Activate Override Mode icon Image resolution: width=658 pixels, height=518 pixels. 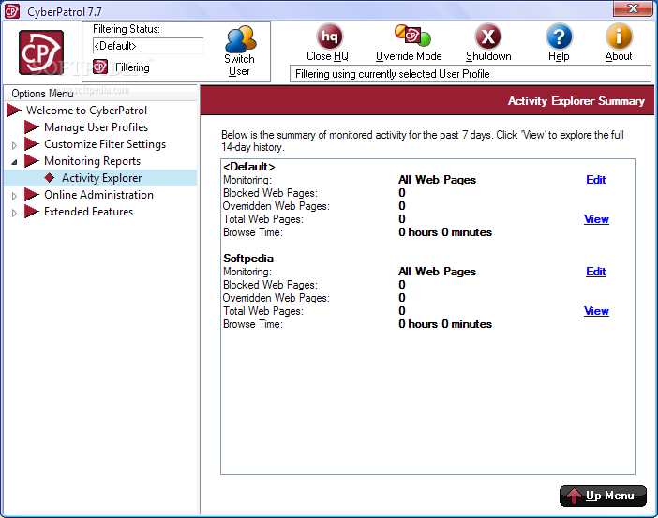click(412, 36)
